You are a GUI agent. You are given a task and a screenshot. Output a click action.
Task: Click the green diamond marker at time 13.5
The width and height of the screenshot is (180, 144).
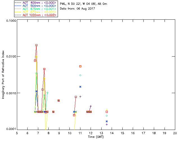[x=107, y=116]
